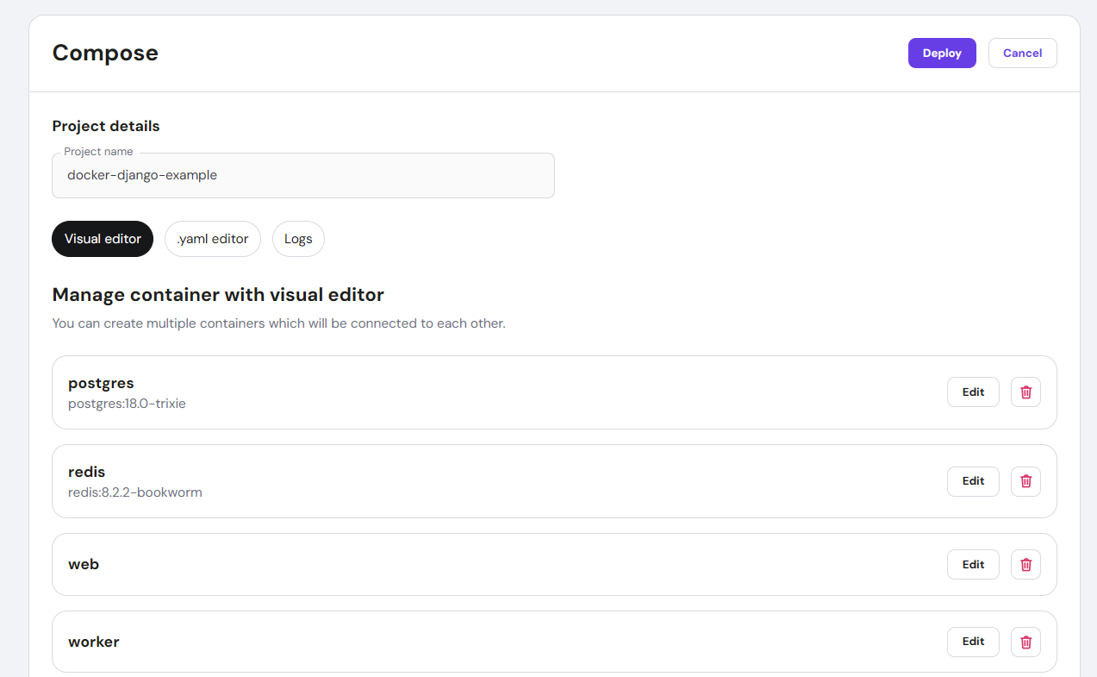Remove the worker container via trash icon
This screenshot has width=1097, height=677.
pyautogui.click(x=1025, y=642)
